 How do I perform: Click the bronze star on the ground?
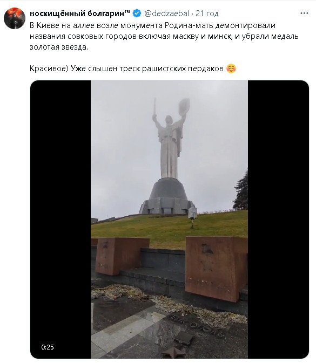tap(173, 353)
